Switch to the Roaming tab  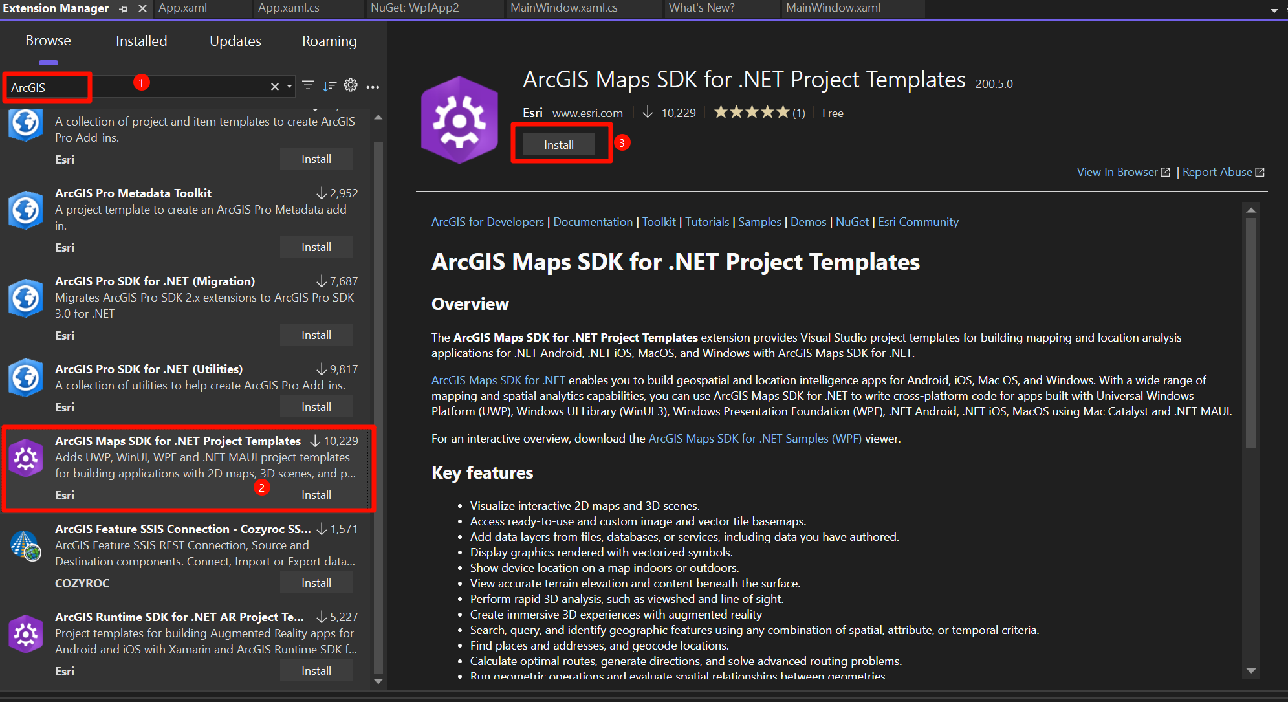[x=329, y=41]
